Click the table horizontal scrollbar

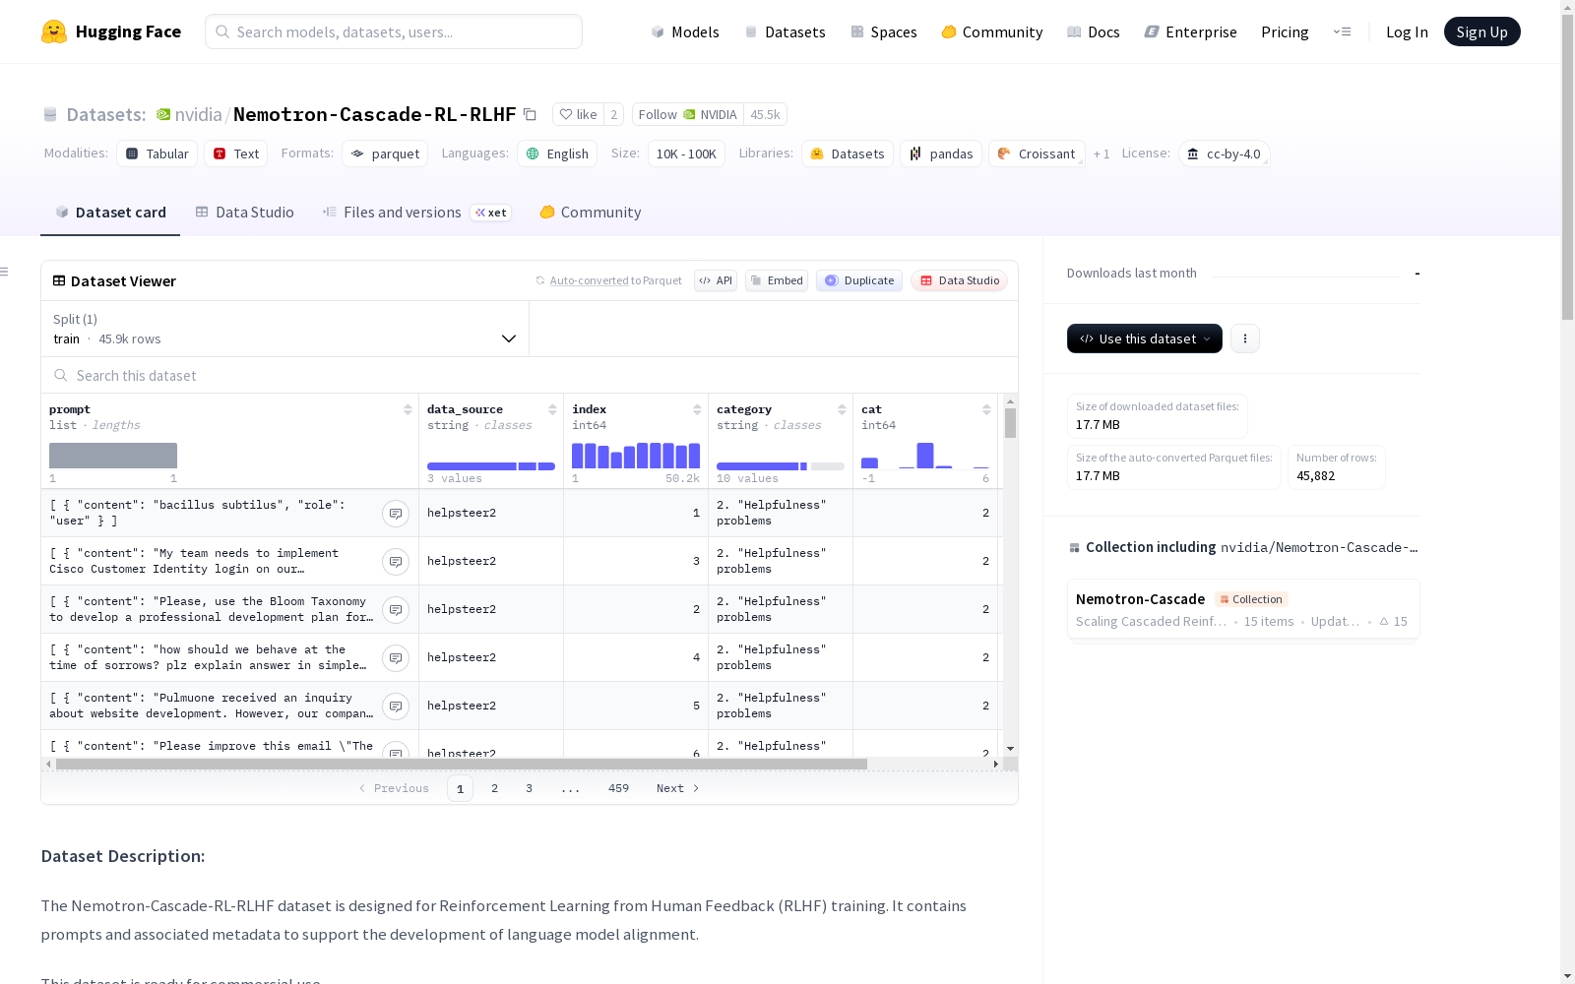pyautogui.click(x=462, y=764)
